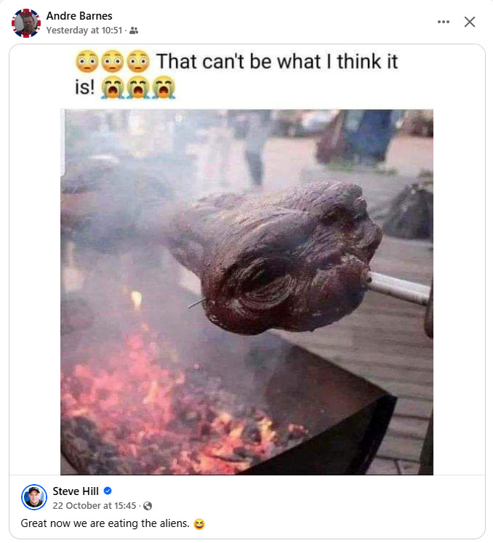Click the first flushed face emoji
The image size is (493, 543).
click(x=87, y=61)
